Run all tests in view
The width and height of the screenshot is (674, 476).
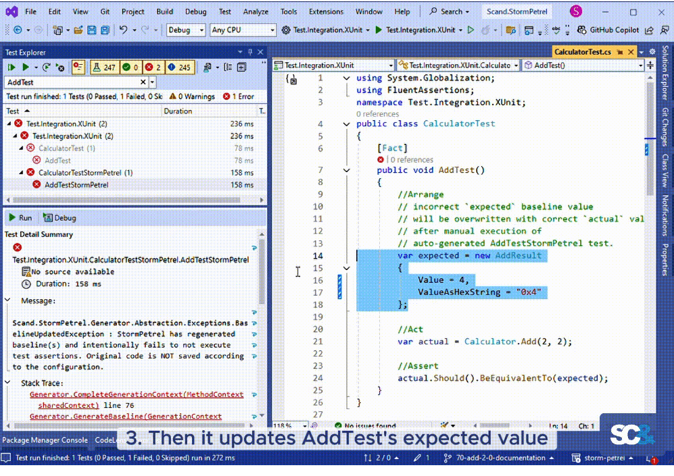pyautogui.click(x=11, y=68)
